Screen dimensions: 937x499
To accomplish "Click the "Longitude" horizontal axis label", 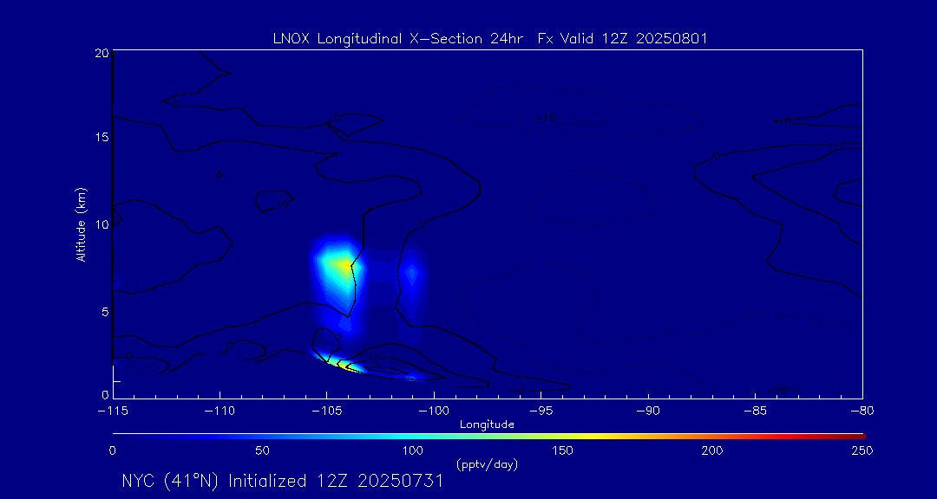I will 487,424.
